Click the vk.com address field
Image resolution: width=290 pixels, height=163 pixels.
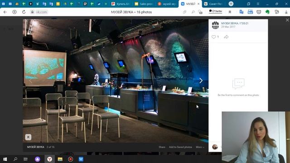point(41,12)
